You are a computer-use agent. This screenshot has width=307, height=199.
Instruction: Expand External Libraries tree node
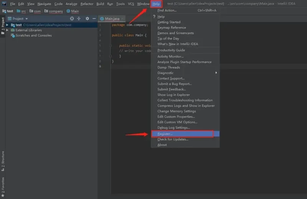[x=7, y=30]
